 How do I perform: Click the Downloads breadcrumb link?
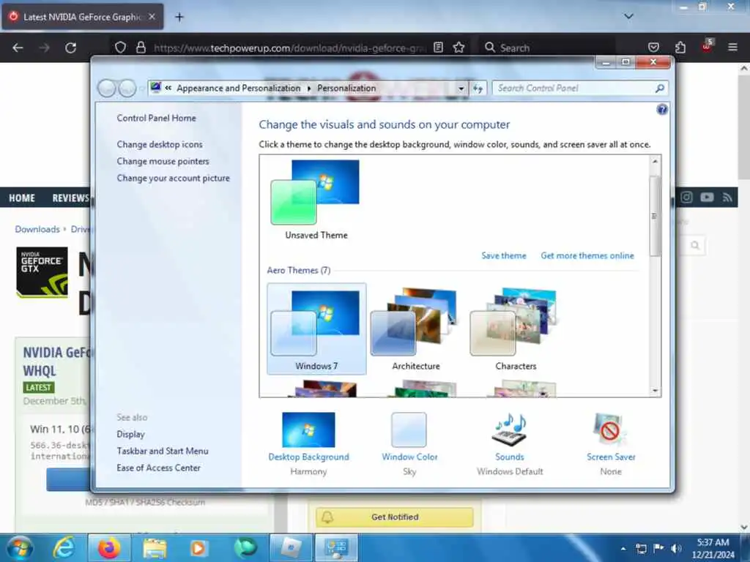pyautogui.click(x=37, y=229)
